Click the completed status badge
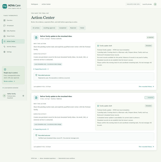This screenshot has width=161, height=162. coord(149,98)
